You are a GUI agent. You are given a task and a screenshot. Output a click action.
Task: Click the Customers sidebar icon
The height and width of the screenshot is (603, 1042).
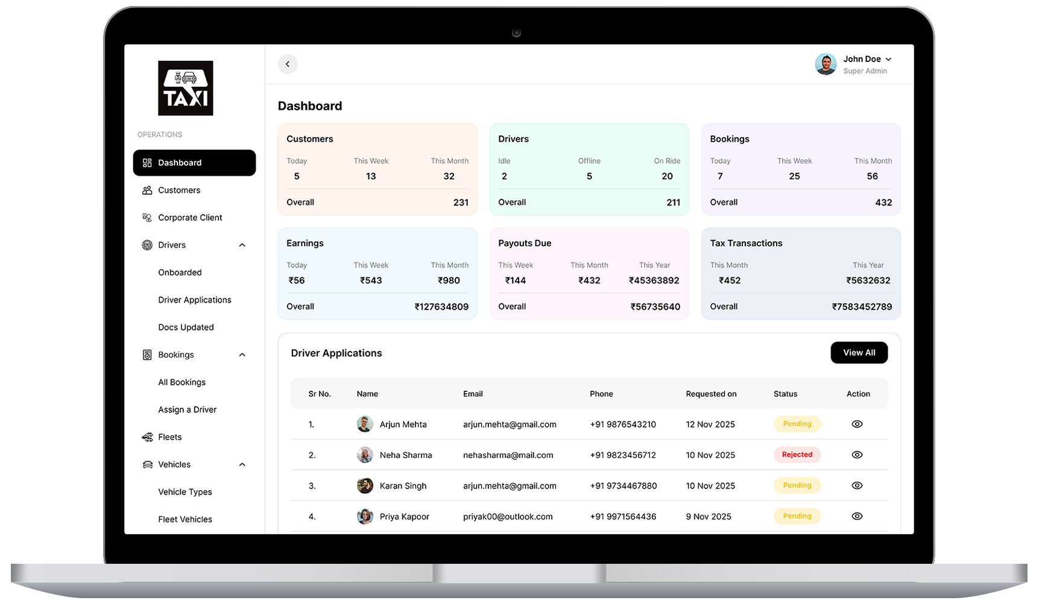point(147,190)
